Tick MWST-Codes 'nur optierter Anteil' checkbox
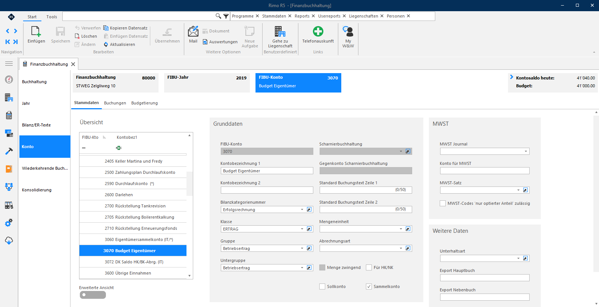The height and width of the screenshot is (307, 599). point(443,203)
